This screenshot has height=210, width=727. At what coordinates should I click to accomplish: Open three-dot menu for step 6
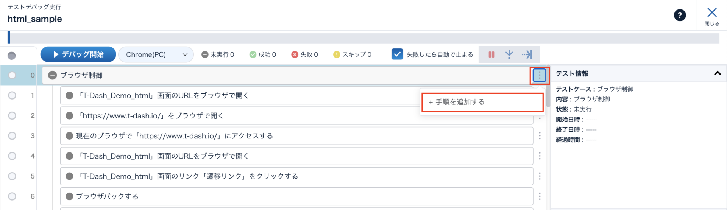click(540, 196)
